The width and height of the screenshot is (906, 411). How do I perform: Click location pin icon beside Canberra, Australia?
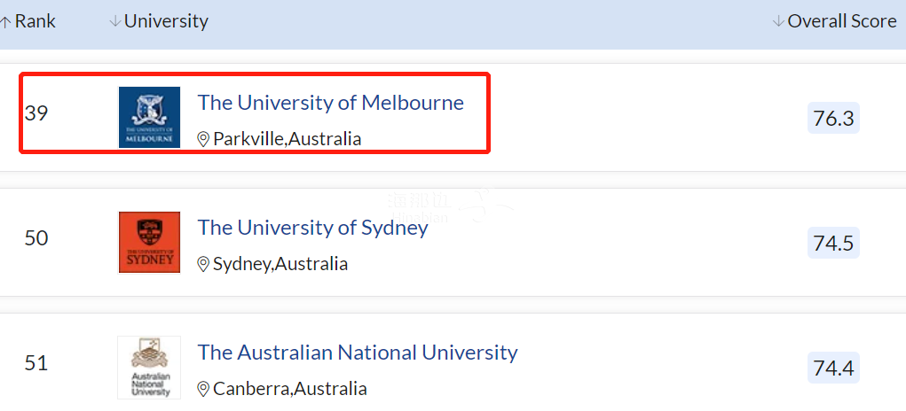tap(203, 389)
